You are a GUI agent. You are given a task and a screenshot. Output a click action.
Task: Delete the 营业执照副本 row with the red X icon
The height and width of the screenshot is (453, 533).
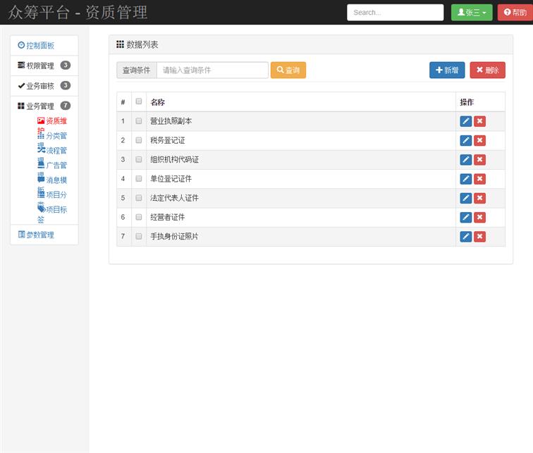pos(479,121)
